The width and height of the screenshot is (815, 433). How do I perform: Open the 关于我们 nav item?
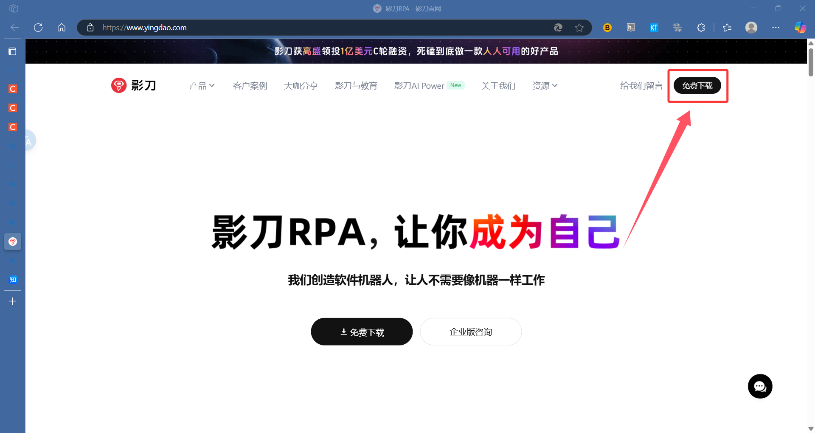pos(498,86)
